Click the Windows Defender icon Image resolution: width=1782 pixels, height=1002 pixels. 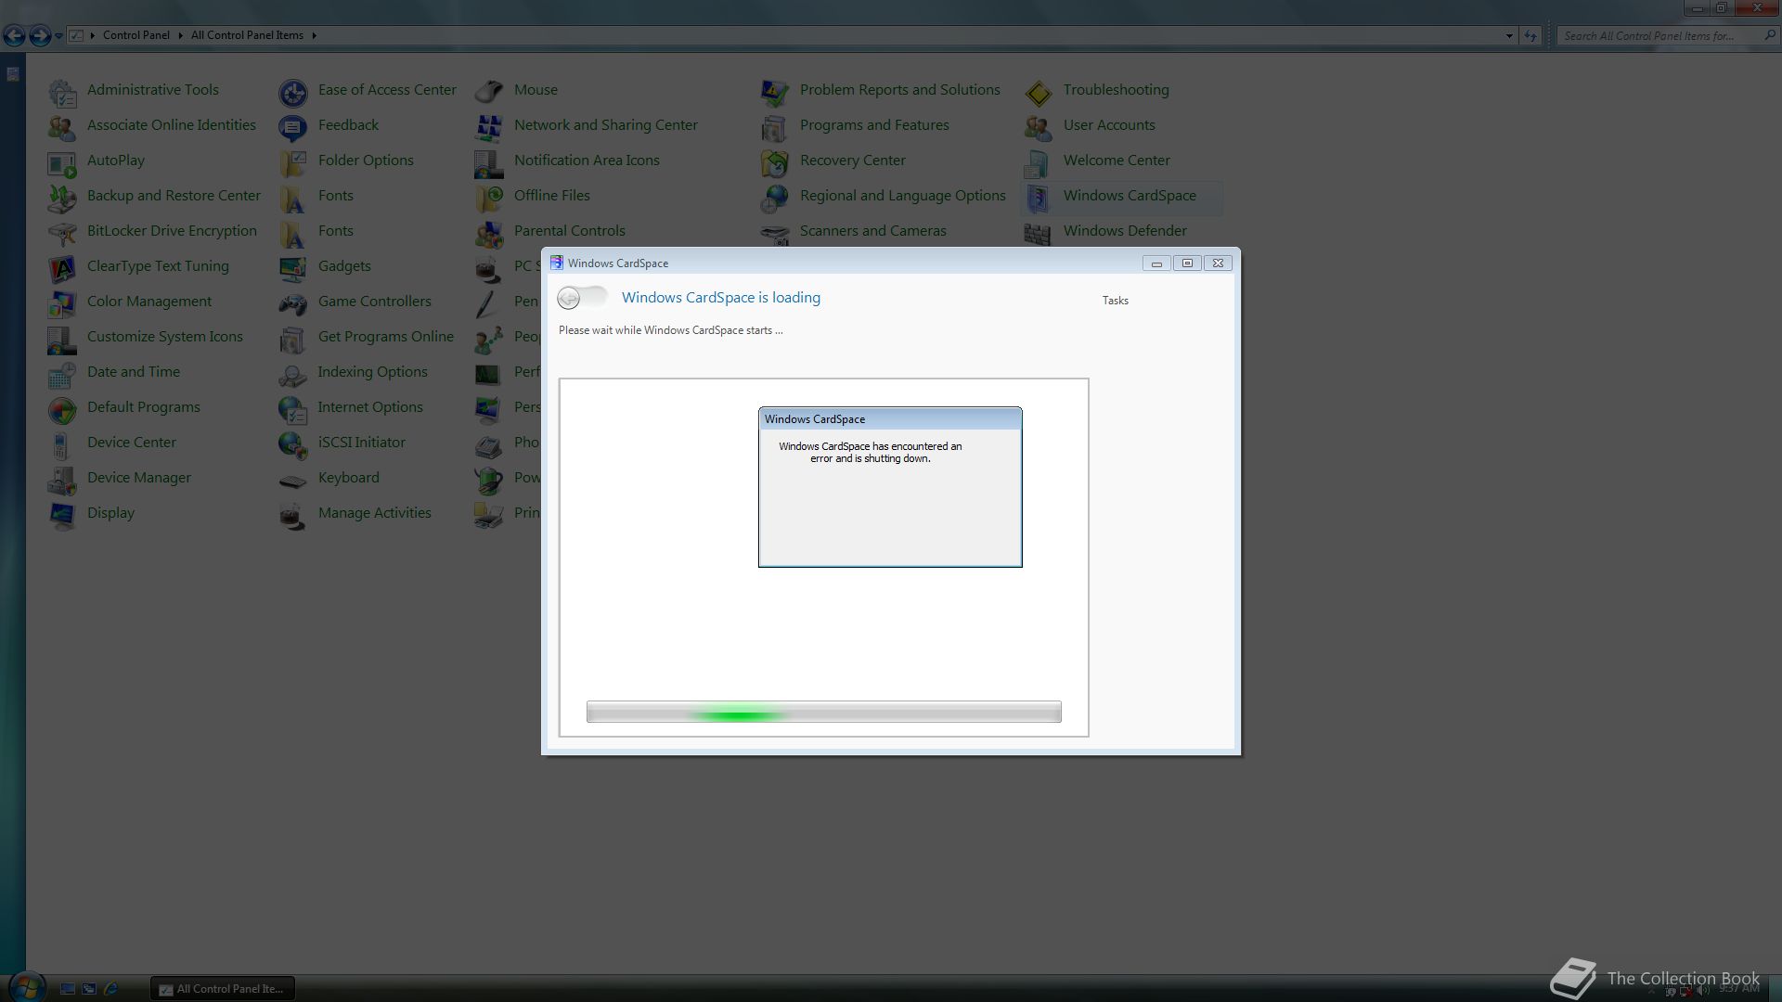click(1039, 233)
